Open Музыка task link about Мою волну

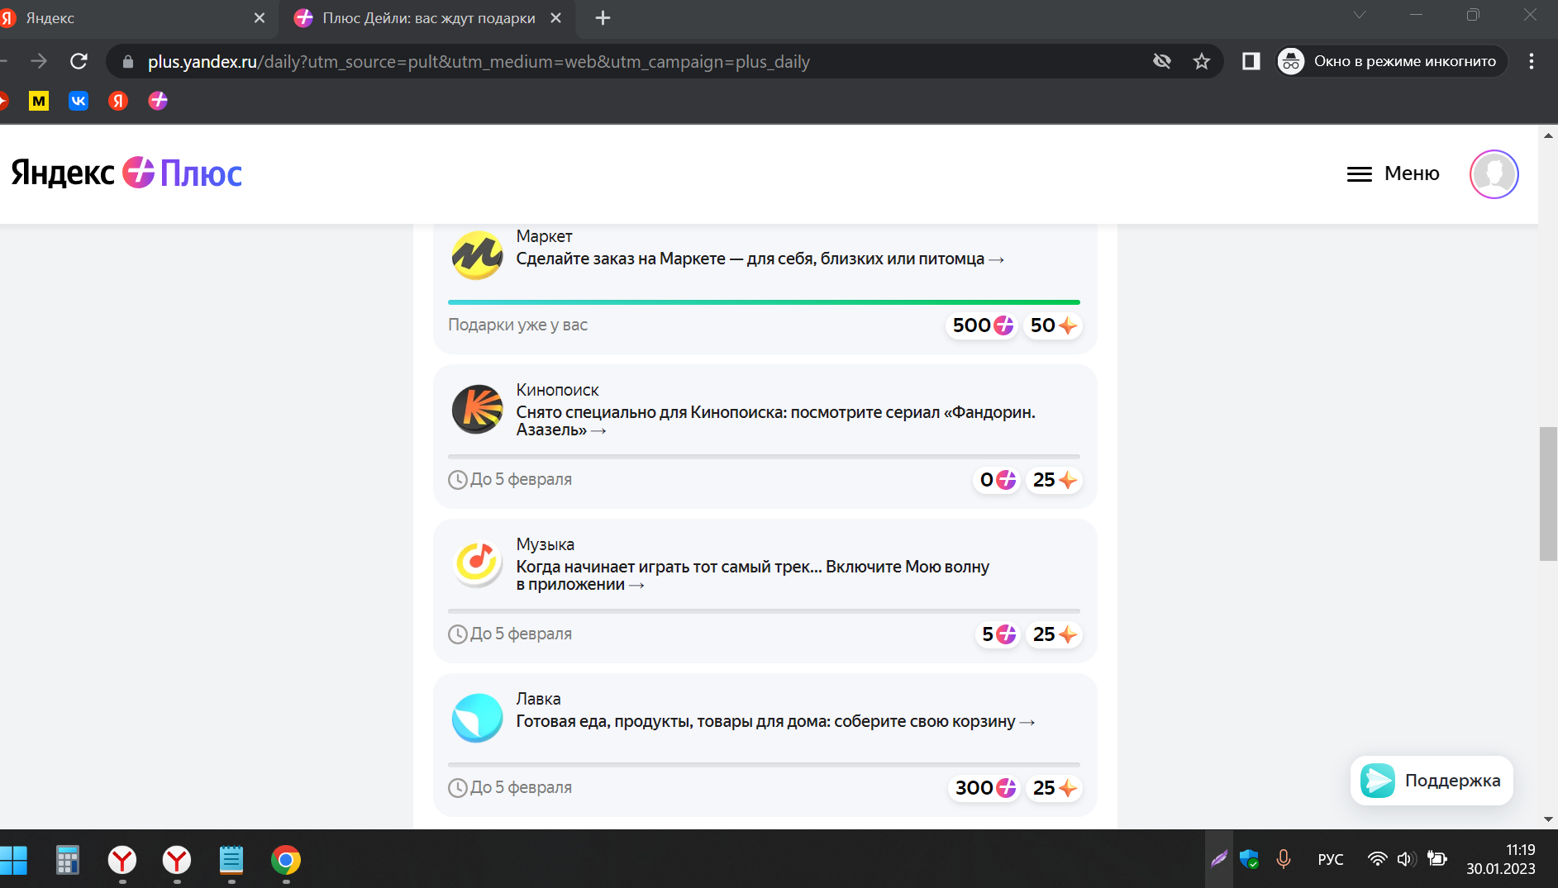point(752,575)
